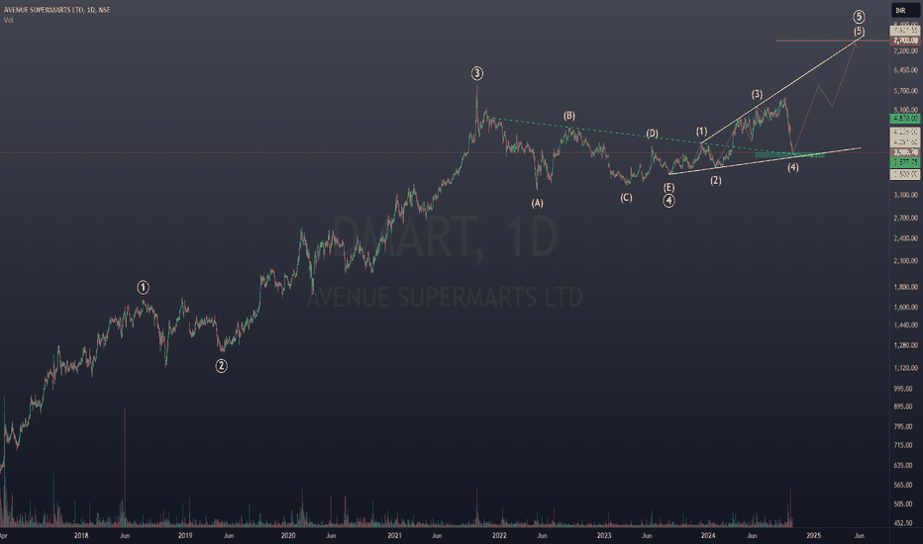This screenshot has width=923, height=544.
Task: Click the 895.00 price axis label
Action: pos(903,407)
